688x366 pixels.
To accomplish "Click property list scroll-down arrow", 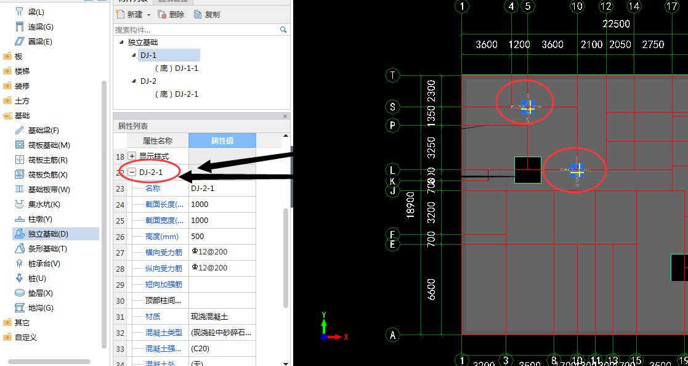I will (286, 364).
